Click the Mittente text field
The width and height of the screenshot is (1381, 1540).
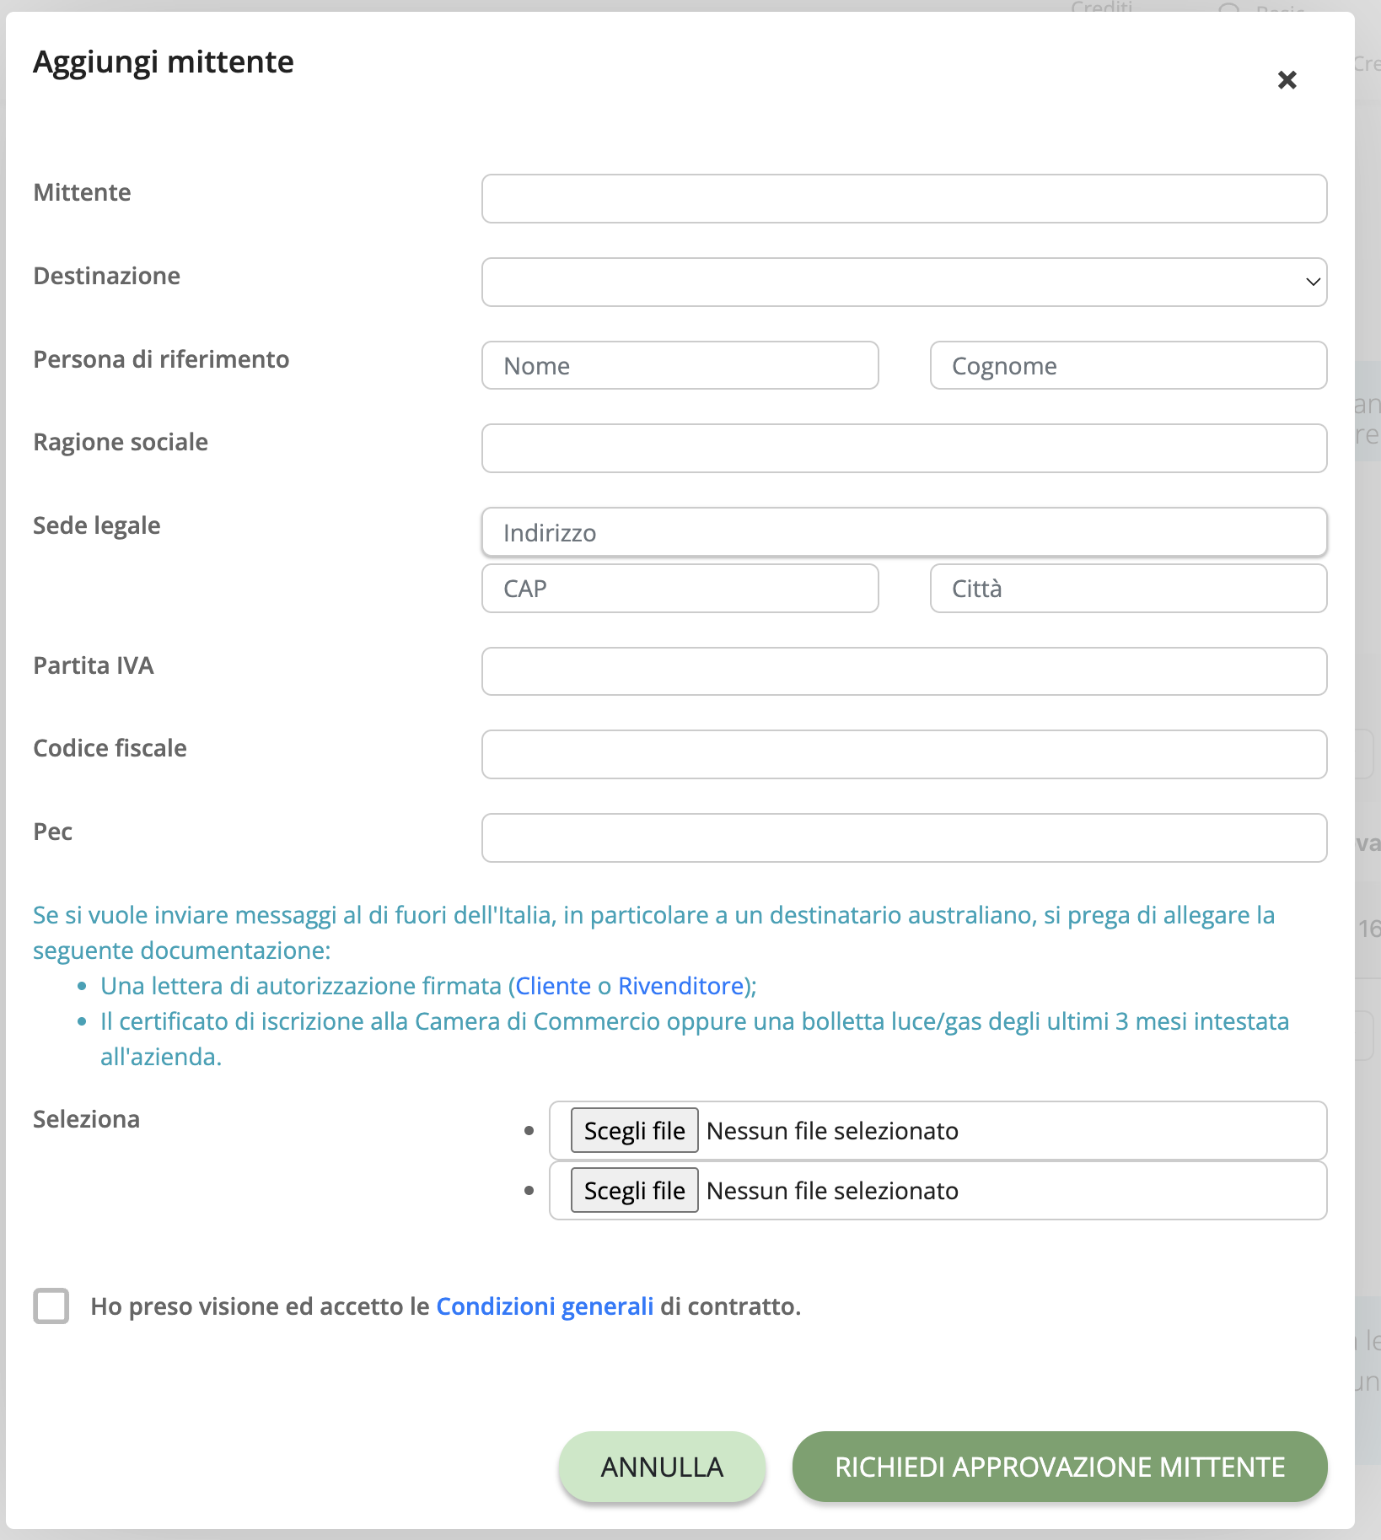(x=904, y=198)
